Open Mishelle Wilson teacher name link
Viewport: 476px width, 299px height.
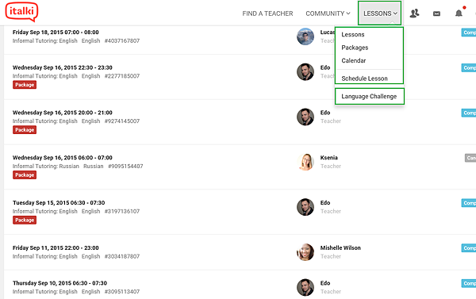point(340,248)
